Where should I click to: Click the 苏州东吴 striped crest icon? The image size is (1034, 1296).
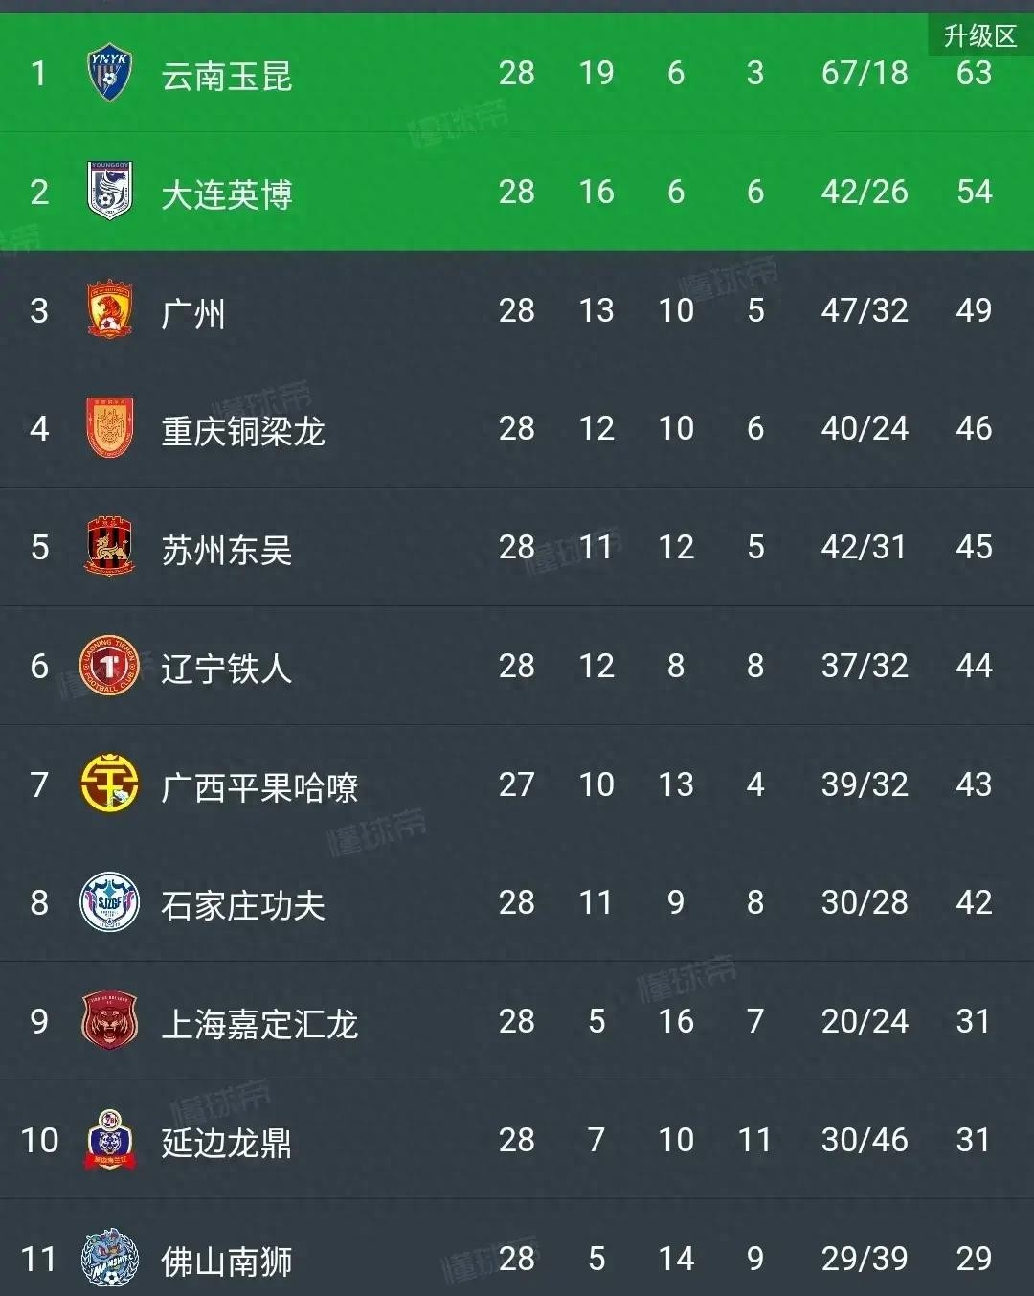tap(109, 547)
